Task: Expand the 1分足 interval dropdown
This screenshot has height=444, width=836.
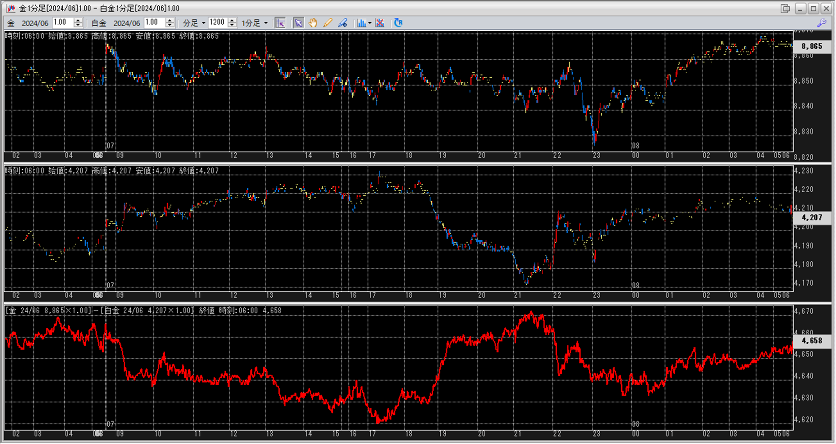Action: tap(266, 23)
